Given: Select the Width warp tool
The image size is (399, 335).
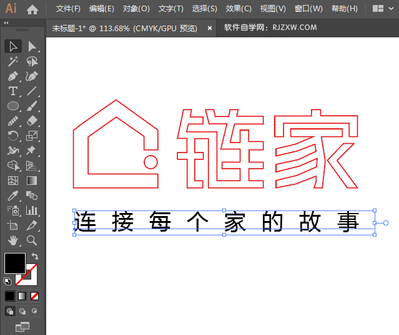Looking at the screenshot, I should (x=13, y=151).
